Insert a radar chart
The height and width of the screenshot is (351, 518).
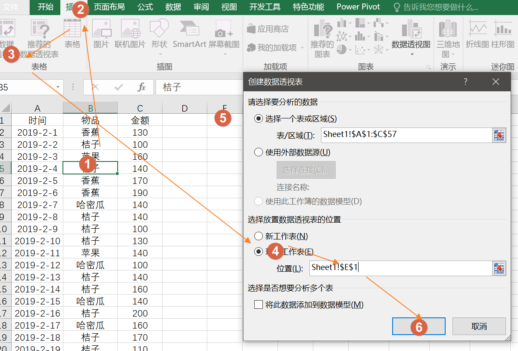378,50
